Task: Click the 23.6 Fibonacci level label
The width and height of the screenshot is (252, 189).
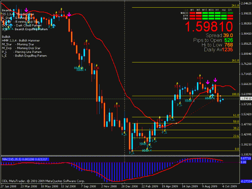Action: click(236, 136)
